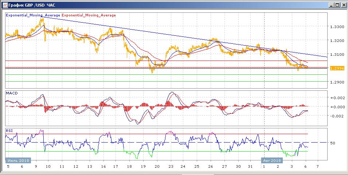Click the MACD -0.002 axis label

point(336,116)
